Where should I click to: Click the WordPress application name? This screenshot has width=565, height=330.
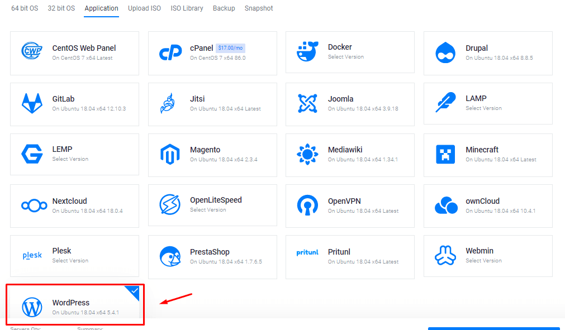pos(71,303)
